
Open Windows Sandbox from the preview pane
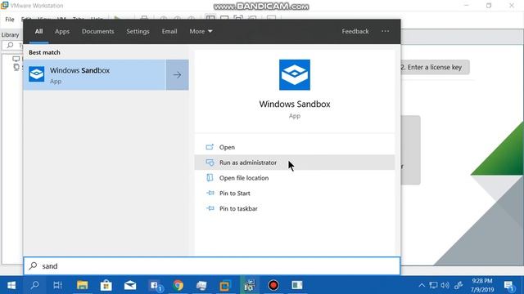point(228,147)
